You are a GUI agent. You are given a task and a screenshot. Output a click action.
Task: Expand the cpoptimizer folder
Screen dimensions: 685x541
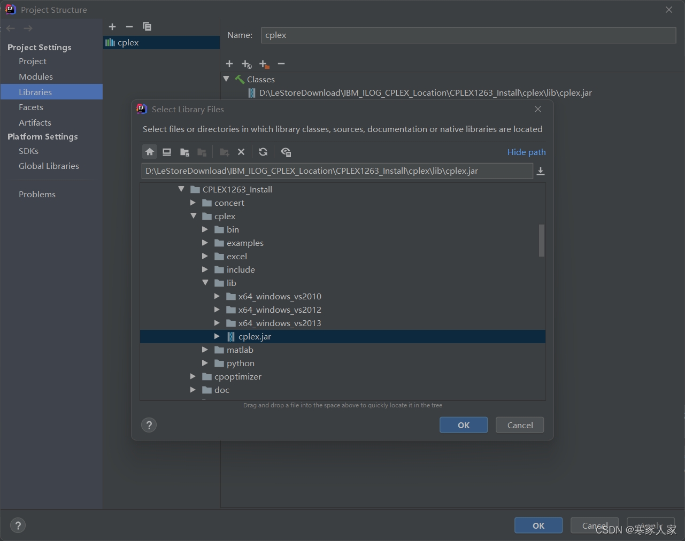pos(193,376)
